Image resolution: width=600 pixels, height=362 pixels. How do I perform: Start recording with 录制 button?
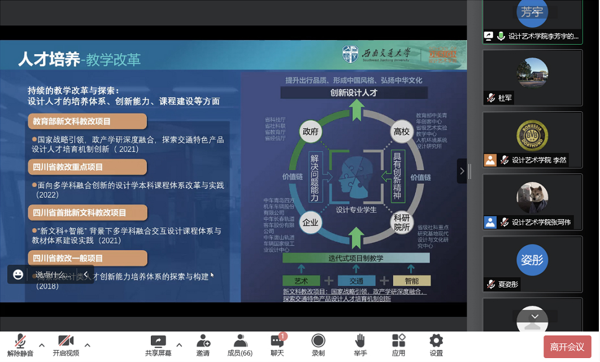[x=318, y=345]
